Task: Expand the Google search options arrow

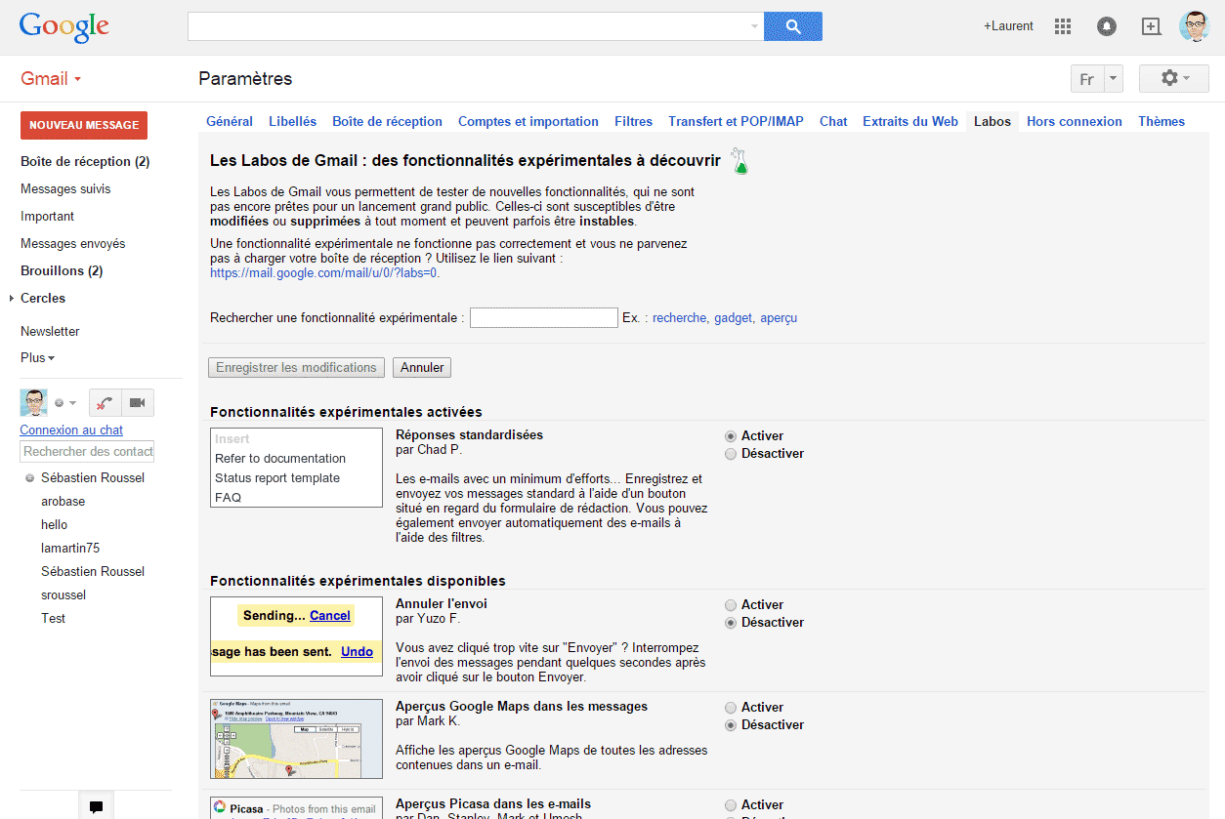Action: coord(754,26)
